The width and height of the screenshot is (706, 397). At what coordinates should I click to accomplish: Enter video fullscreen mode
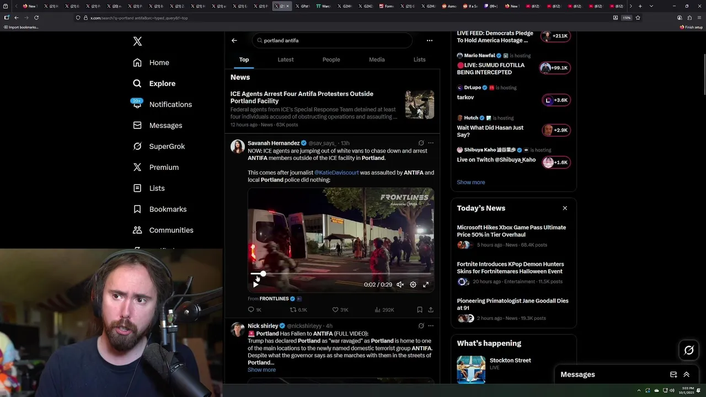[x=426, y=285]
